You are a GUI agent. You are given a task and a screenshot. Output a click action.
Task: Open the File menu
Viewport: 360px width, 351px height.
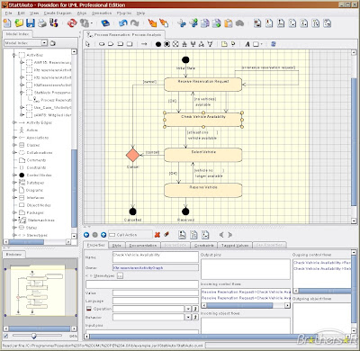point(9,13)
